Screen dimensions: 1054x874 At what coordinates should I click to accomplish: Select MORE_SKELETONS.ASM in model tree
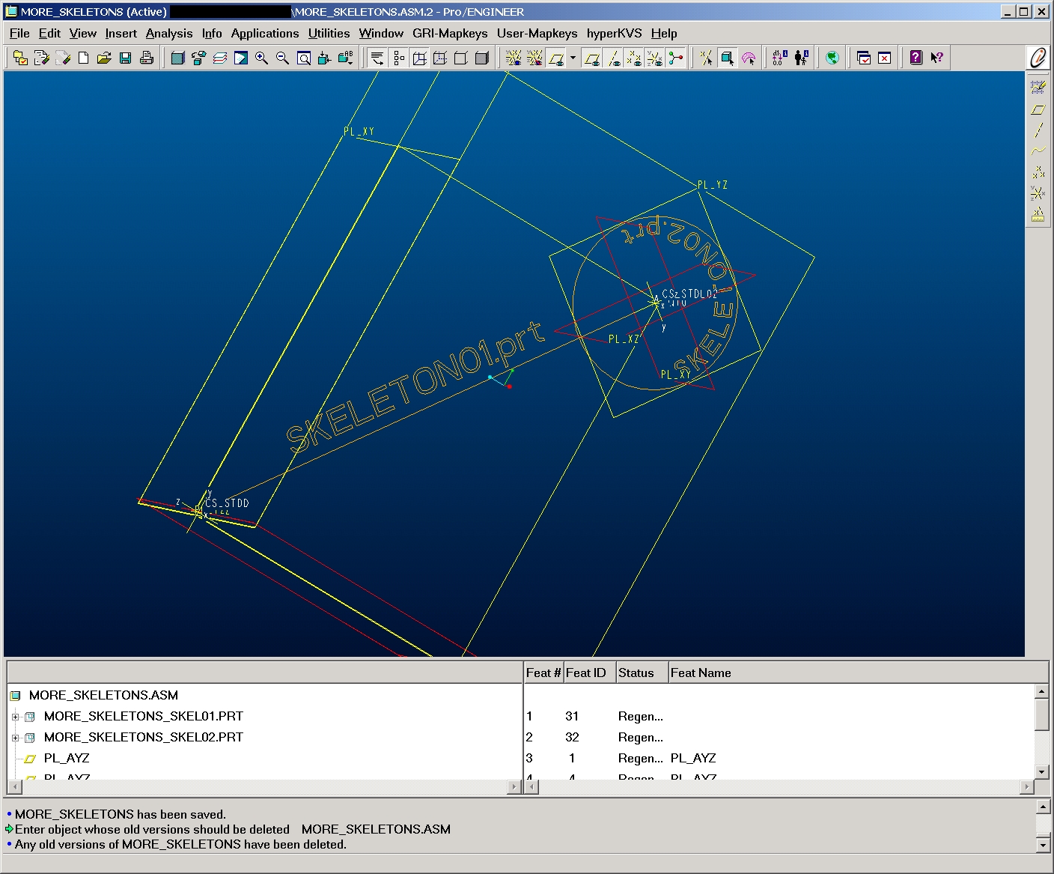[103, 695]
